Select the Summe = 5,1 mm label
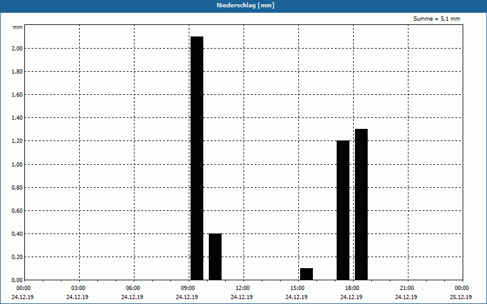The image size is (487, 304). (x=436, y=19)
